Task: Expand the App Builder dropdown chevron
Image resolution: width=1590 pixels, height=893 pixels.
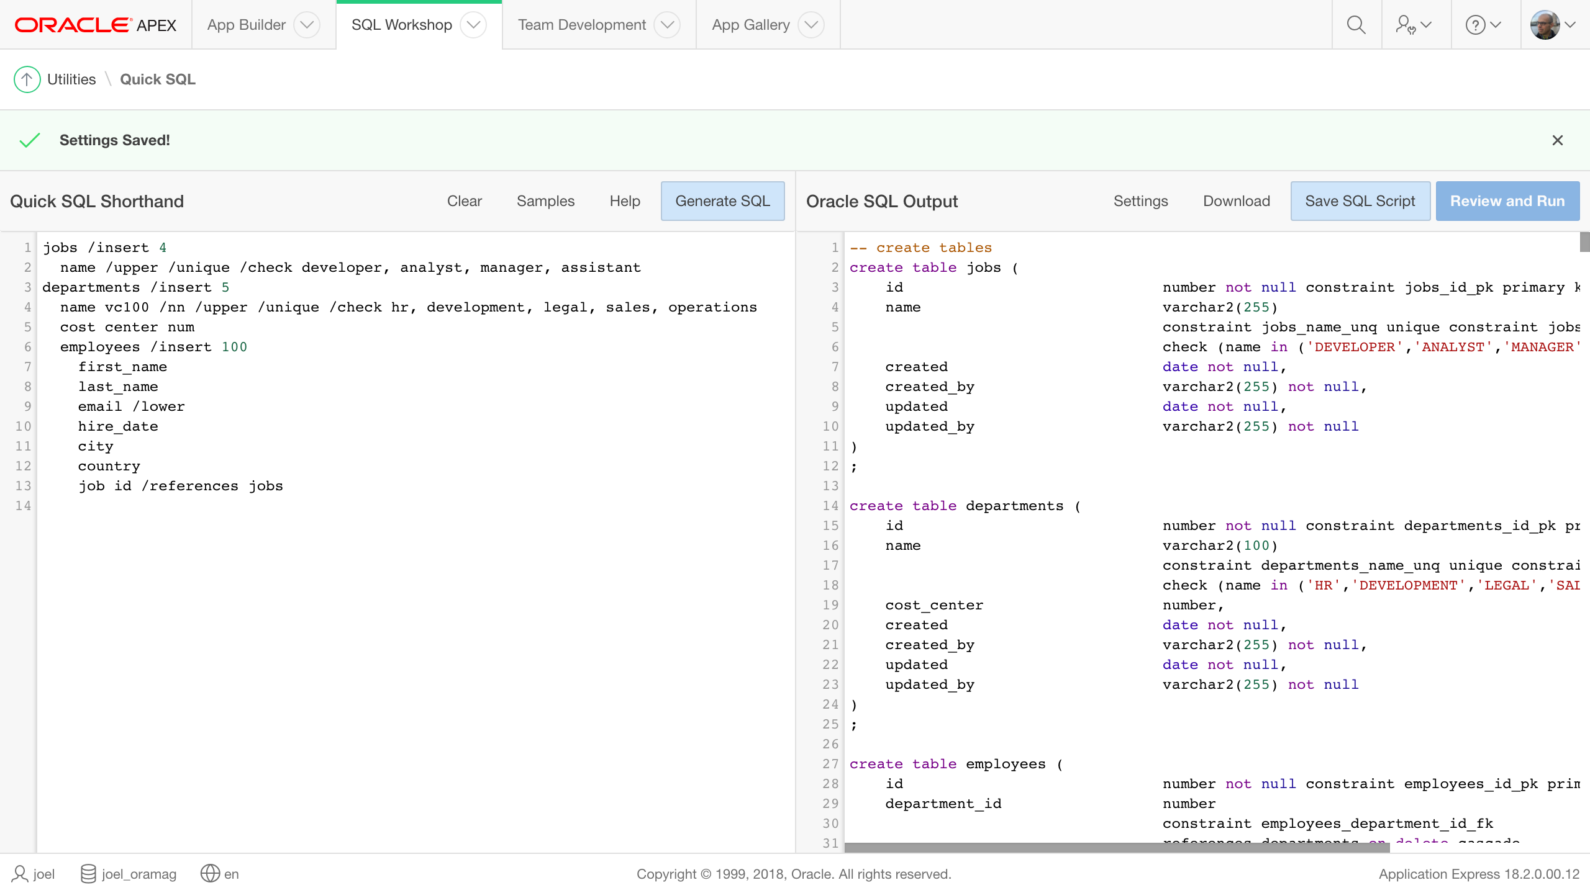Action: [307, 25]
